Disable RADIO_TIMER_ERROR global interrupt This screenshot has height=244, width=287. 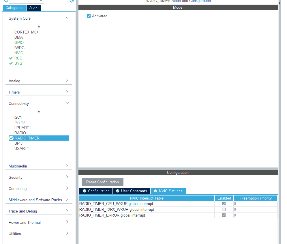click(224, 215)
